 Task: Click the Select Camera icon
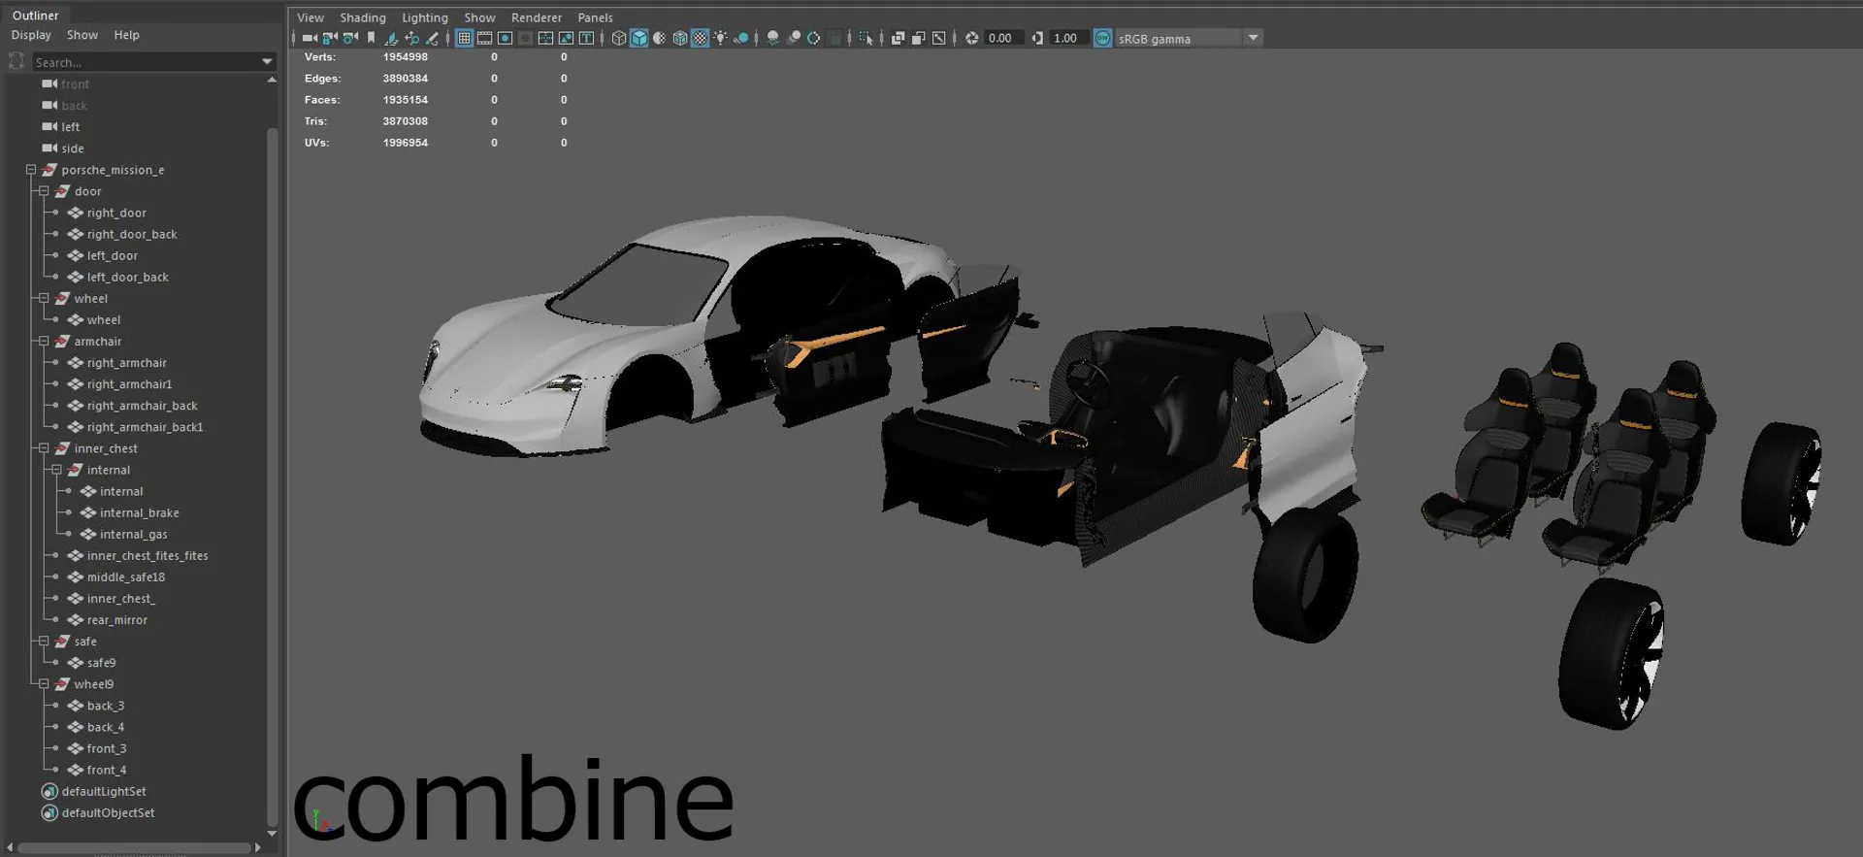pos(310,38)
